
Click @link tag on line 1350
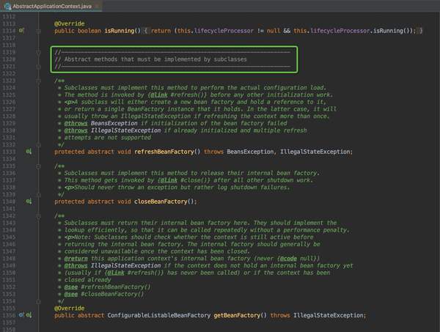116,273
